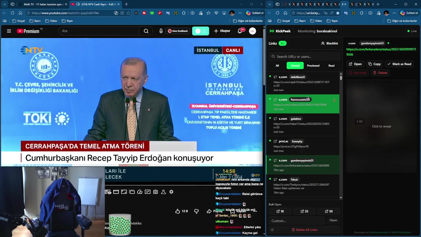Select the Unread filter tab
Image resolution: width=421 pixels, height=237 pixels.
pos(295,66)
